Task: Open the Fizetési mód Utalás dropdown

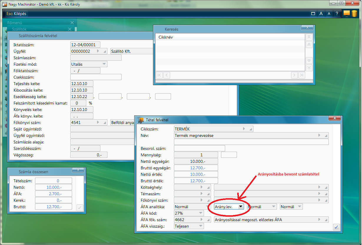Action: pos(104,64)
